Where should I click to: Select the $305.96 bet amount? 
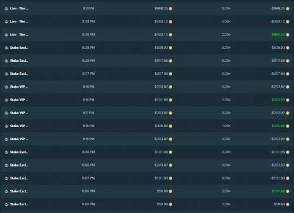[x=161, y=126]
